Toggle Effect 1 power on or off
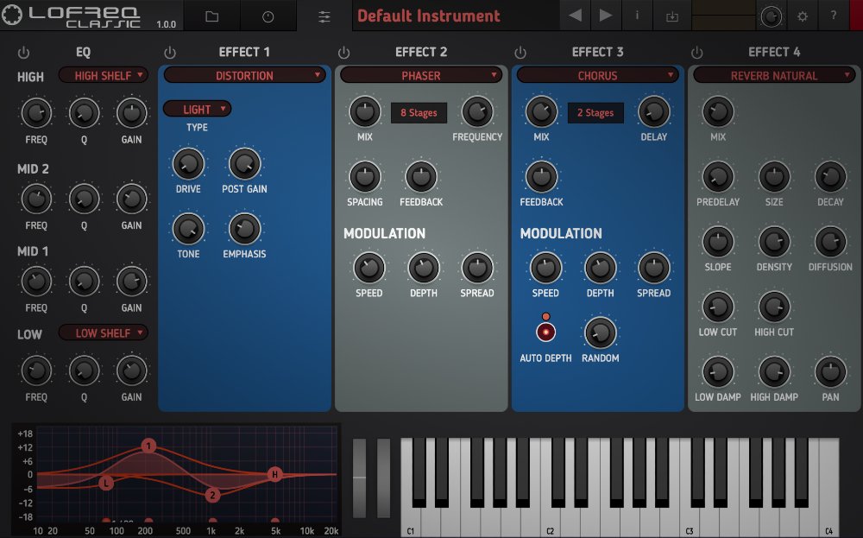This screenshot has width=863, height=538. [x=169, y=52]
